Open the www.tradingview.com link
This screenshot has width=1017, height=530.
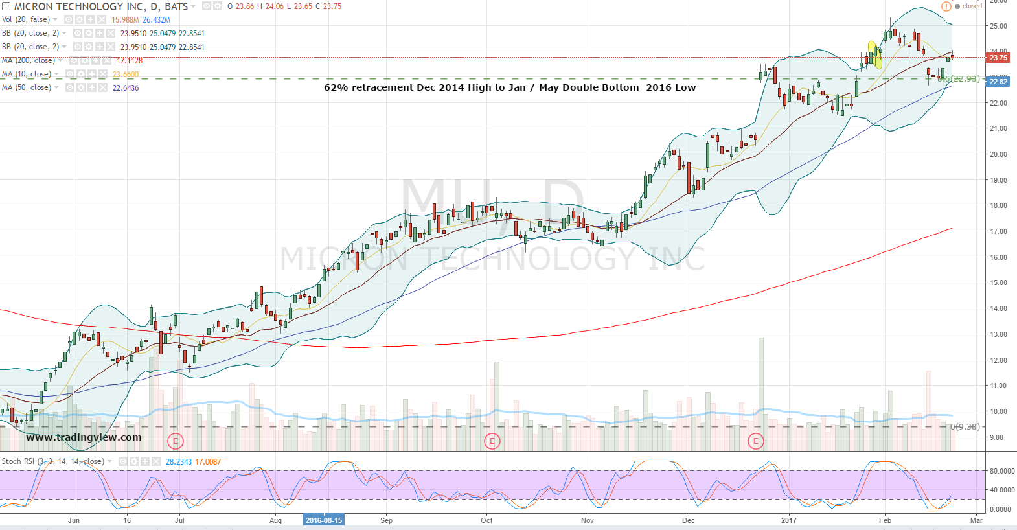coord(84,437)
